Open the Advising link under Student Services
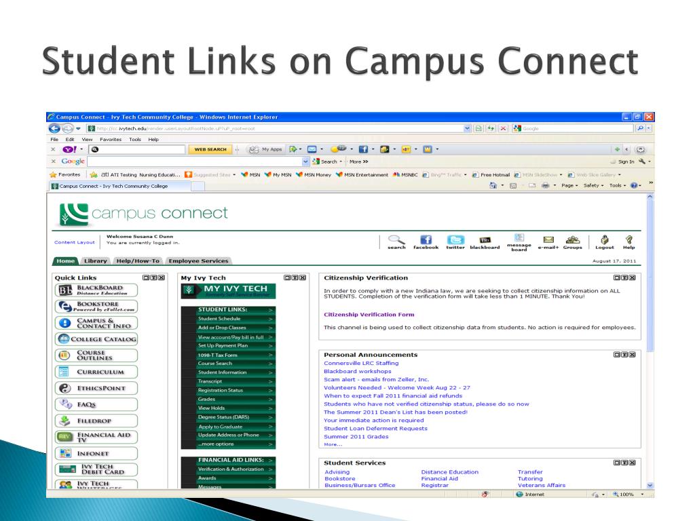The image size is (695, 521). coord(337,472)
